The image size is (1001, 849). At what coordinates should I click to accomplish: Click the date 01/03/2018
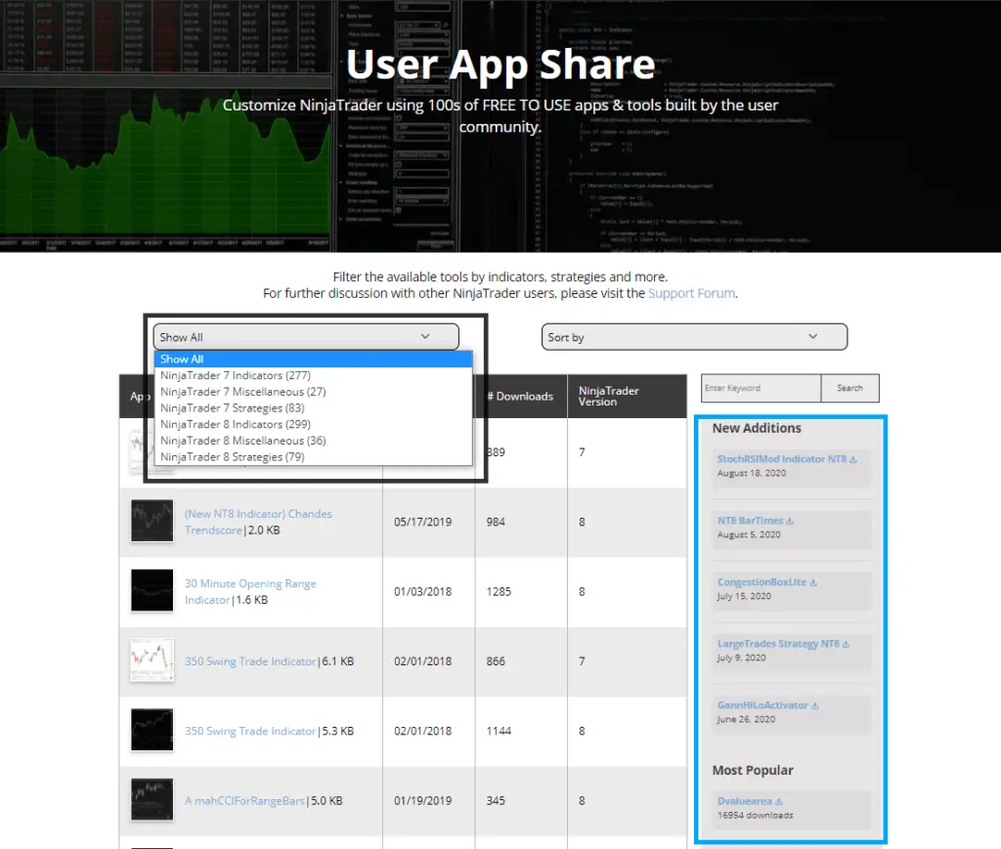tap(422, 591)
